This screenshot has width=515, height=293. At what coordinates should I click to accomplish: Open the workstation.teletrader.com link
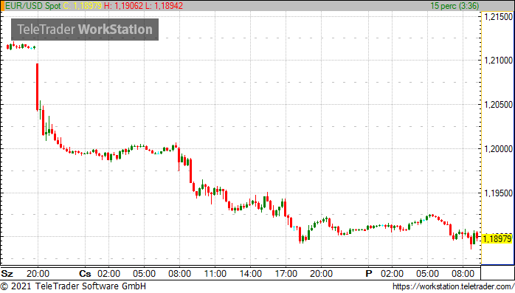pyautogui.click(x=453, y=286)
